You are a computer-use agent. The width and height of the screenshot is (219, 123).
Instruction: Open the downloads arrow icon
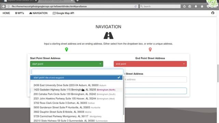pyautogui.click(x=196, y=6)
